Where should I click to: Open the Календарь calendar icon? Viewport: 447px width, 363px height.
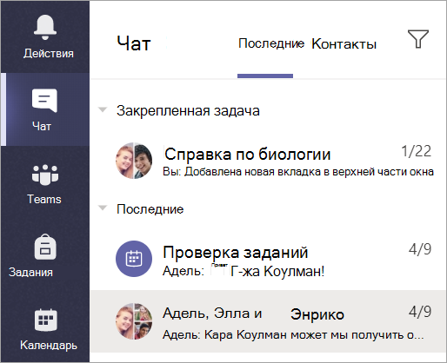click(x=45, y=320)
